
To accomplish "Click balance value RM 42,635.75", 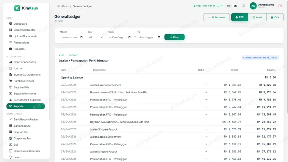I will 266,159.
